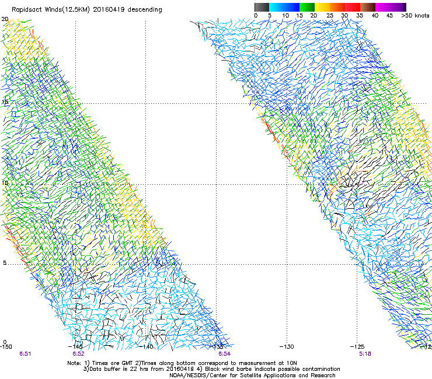Click the "10" latitude axis label
The height and width of the screenshot is (379, 432).
pyautogui.click(x=5, y=183)
